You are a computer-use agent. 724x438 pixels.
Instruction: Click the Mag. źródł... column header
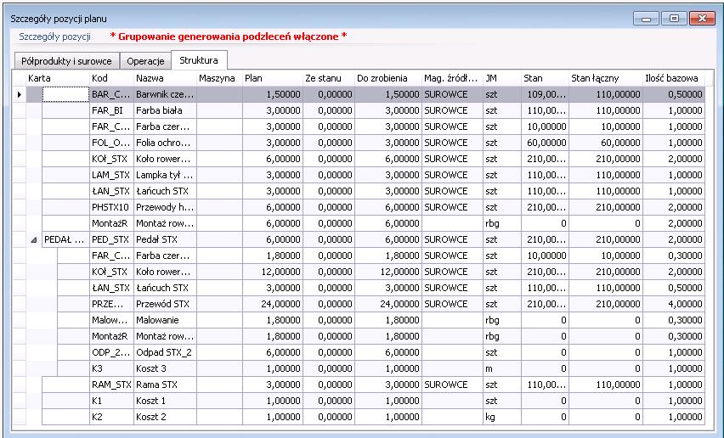click(452, 78)
